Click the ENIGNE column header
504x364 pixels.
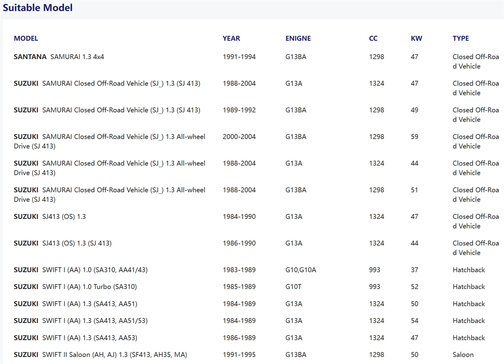(298, 38)
